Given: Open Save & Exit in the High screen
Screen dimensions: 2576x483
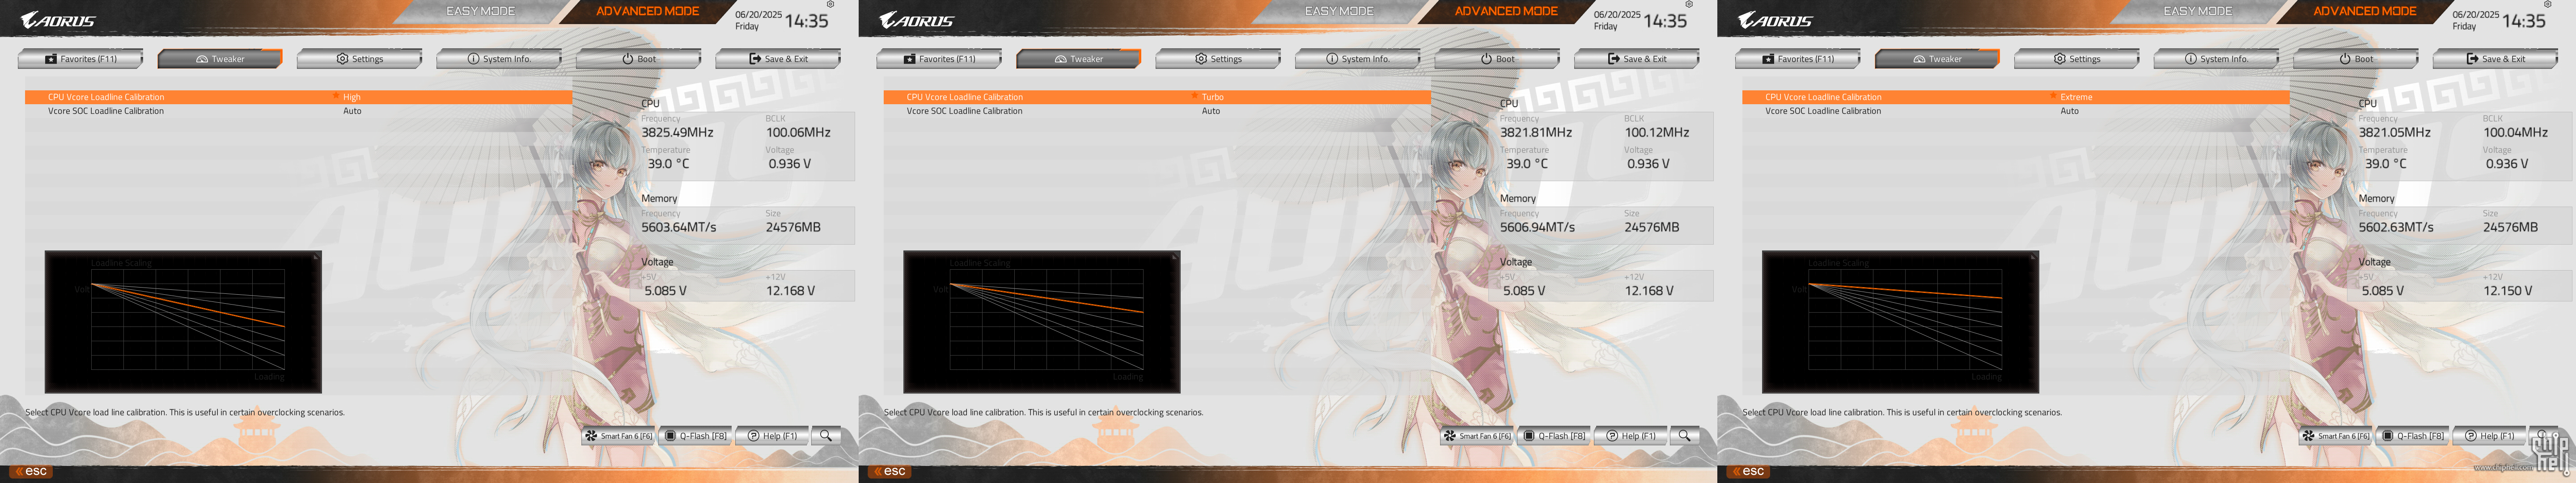Looking at the screenshot, I should point(779,59).
